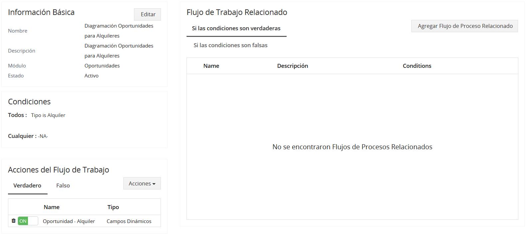Click the Oportunidades module value
The width and height of the screenshot is (526, 236).
coord(102,66)
